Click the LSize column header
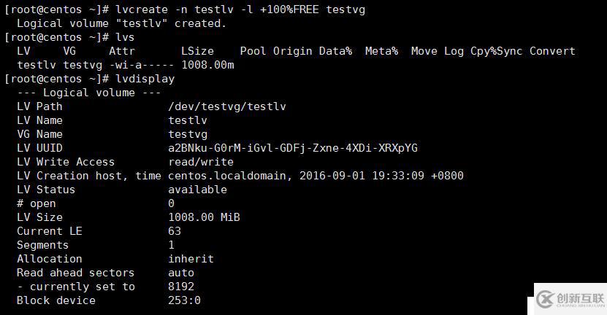The image size is (607, 315). pyautogui.click(x=197, y=51)
